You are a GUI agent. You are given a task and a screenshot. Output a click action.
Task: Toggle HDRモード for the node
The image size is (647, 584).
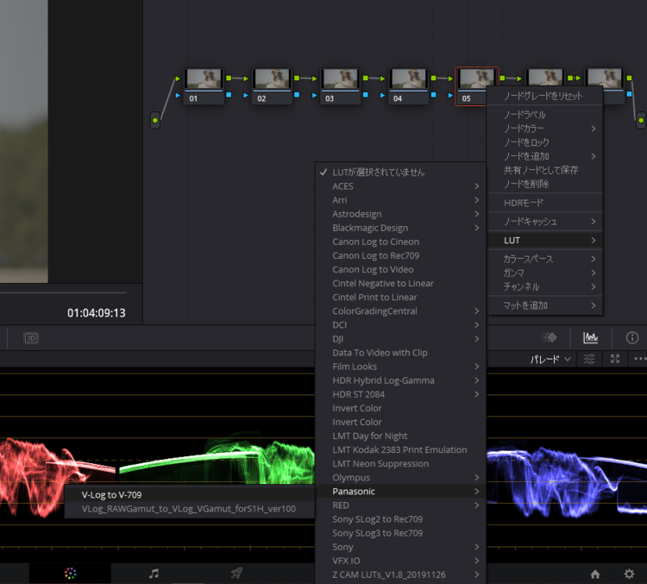(524, 203)
